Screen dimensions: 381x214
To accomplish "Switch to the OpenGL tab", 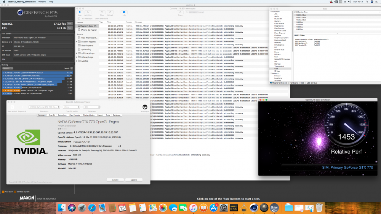I will point(52,115).
